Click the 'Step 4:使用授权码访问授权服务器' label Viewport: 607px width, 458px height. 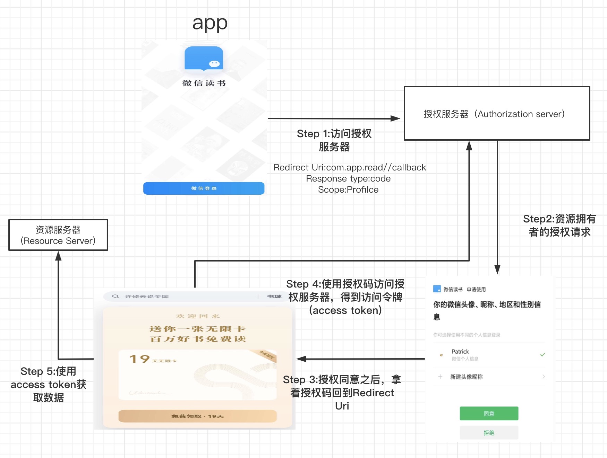345,297
